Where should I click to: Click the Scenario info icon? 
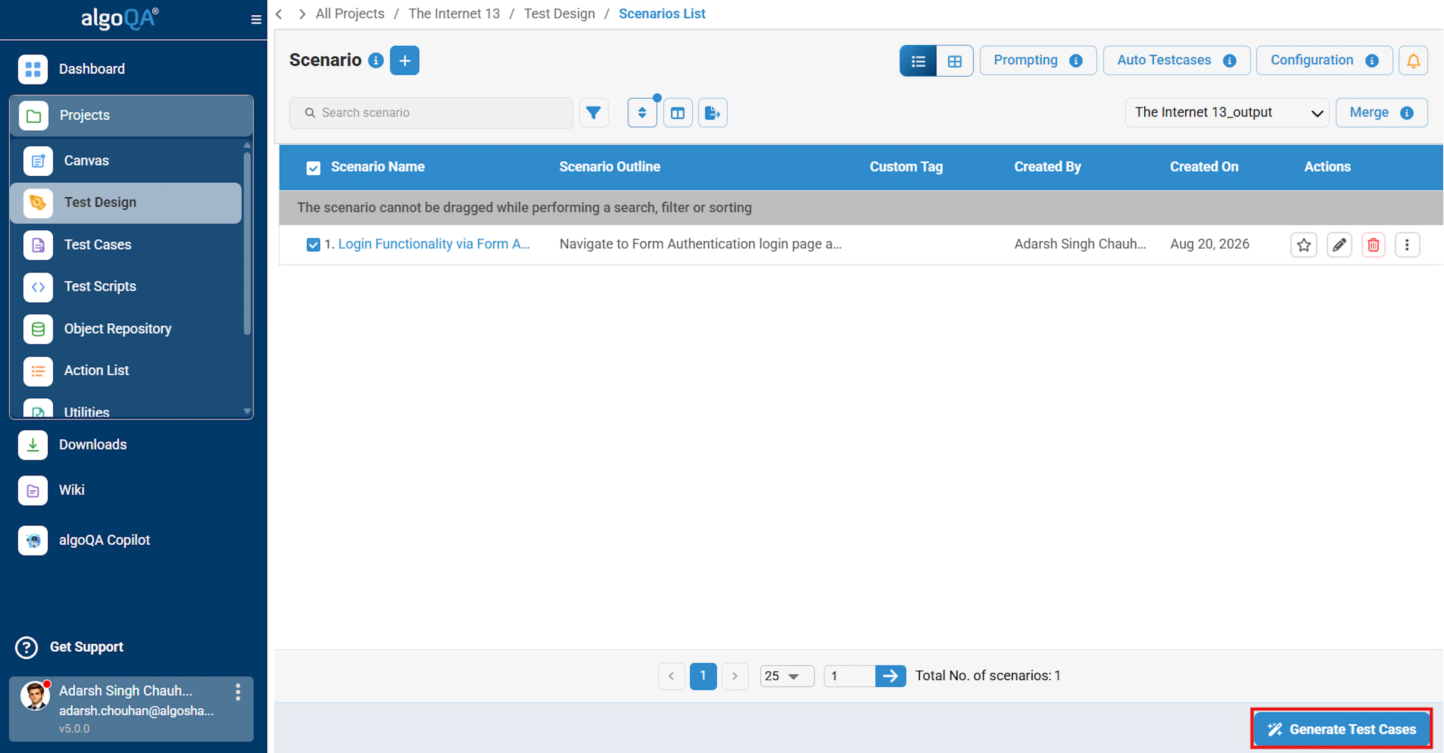click(x=376, y=60)
